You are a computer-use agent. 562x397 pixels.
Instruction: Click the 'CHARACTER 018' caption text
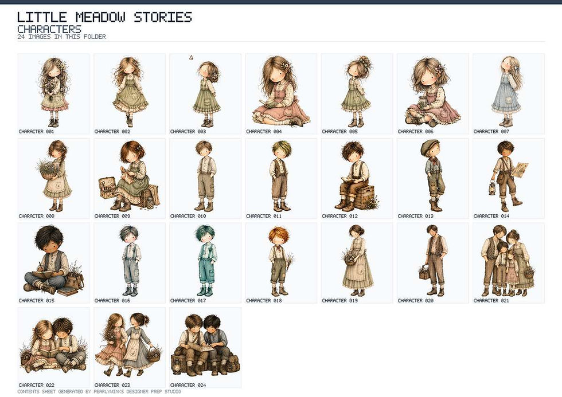pos(264,301)
